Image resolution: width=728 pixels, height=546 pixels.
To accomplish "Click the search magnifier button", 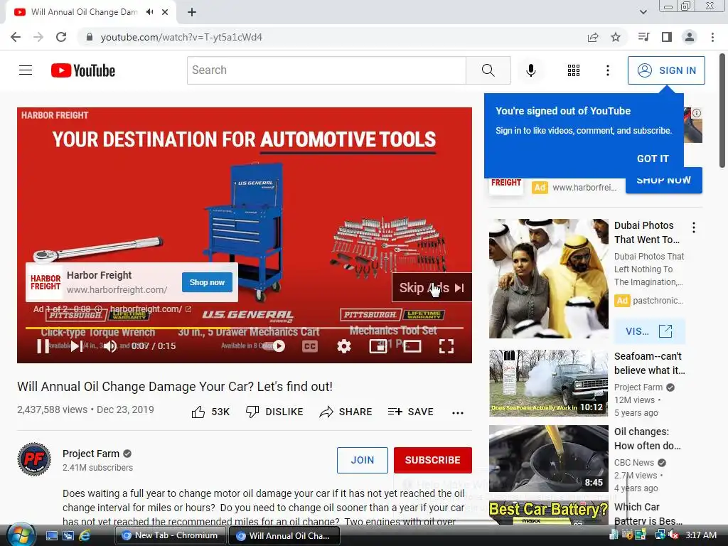I will tap(488, 70).
